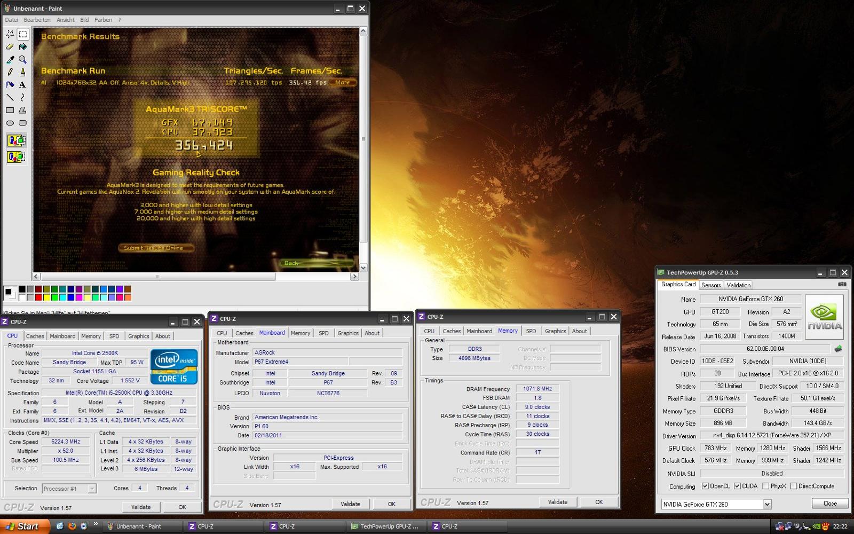
Task: Choose the Curve tool in Paint
Action: tap(22, 97)
